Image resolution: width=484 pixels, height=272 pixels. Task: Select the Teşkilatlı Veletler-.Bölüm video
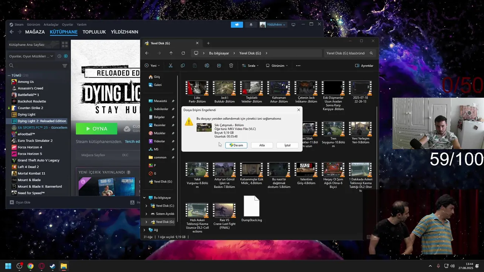point(251,92)
